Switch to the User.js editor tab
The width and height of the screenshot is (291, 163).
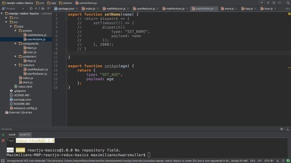[268, 9]
